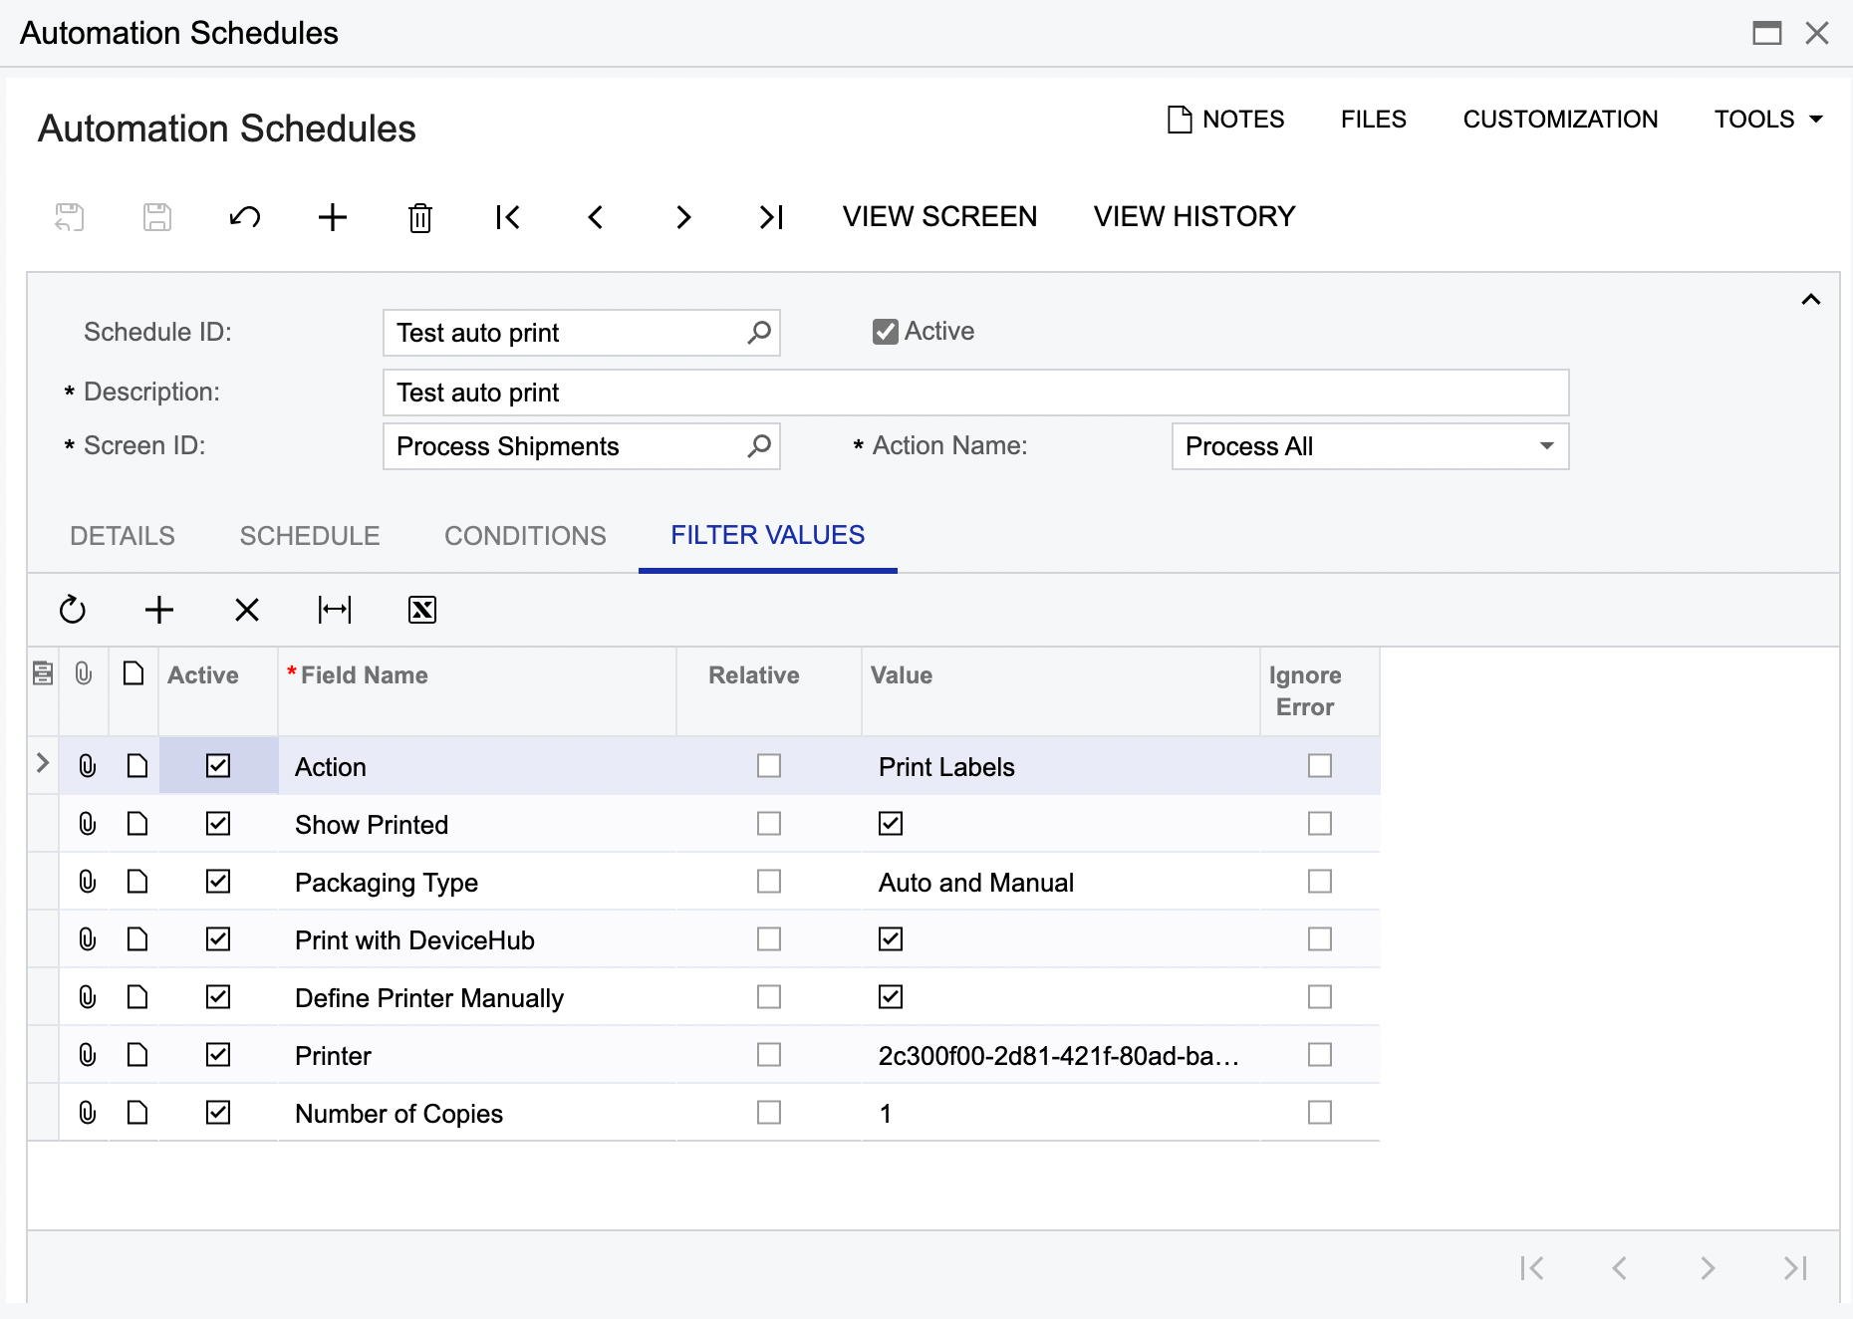Toggle Relative checkbox for Packaging Type row
This screenshot has width=1853, height=1319.
pos(769,881)
